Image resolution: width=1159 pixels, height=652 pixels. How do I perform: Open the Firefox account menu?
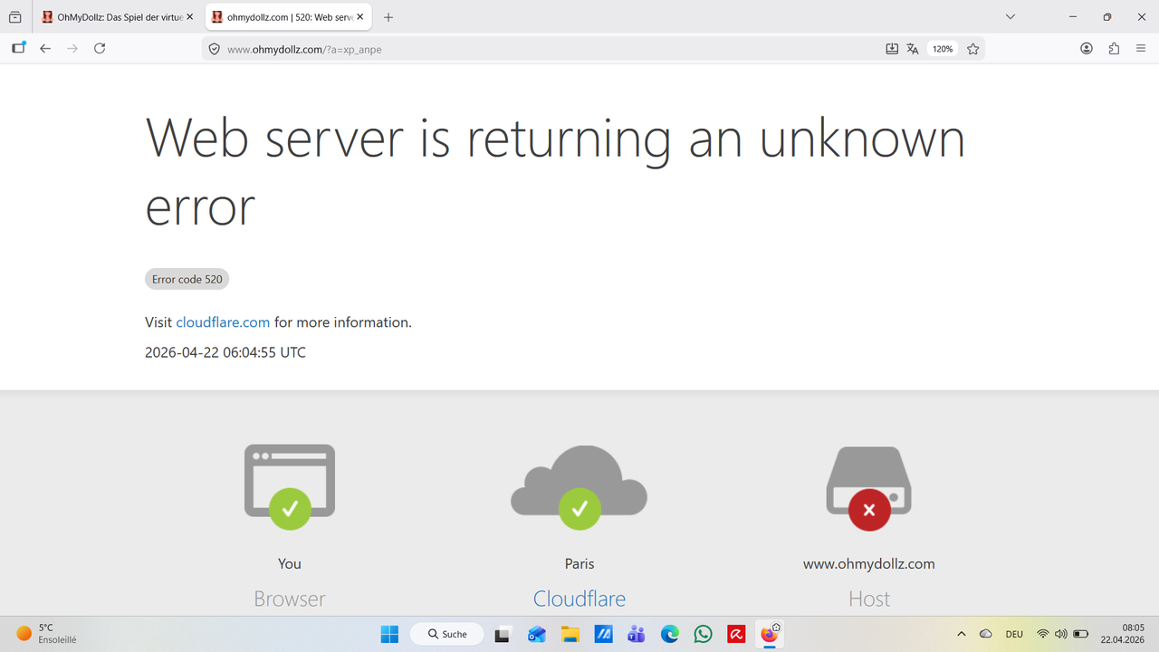pos(1087,49)
